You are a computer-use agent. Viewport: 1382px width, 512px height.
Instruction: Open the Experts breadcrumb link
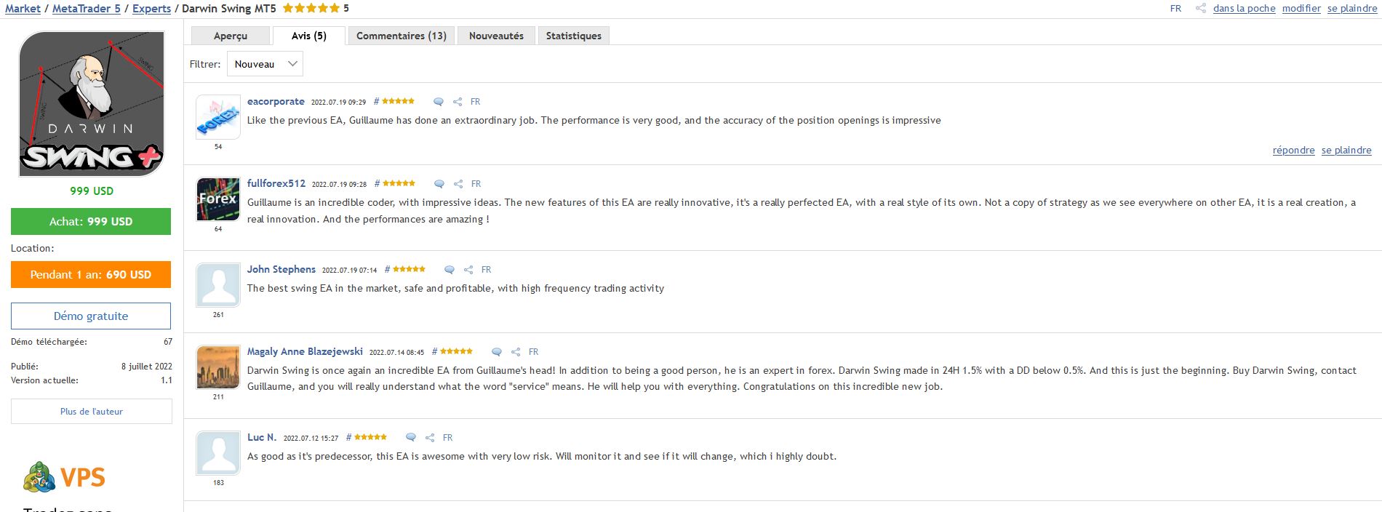click(151, 9)
